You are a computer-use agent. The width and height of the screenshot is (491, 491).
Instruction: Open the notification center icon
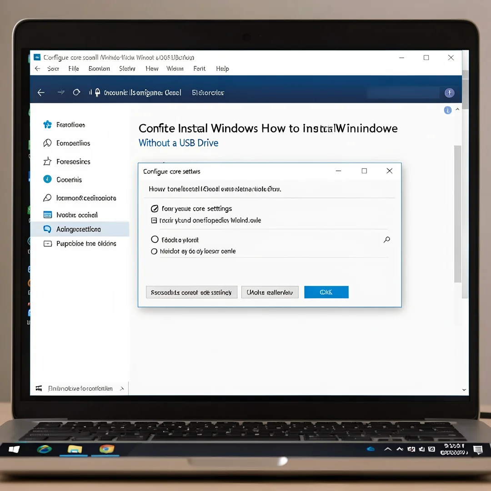point(478,450)
